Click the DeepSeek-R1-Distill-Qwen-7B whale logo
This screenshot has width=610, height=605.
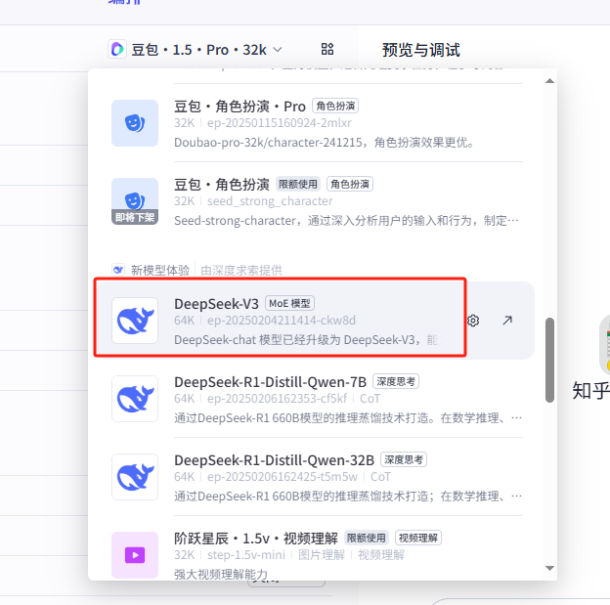tap(135, 399)
